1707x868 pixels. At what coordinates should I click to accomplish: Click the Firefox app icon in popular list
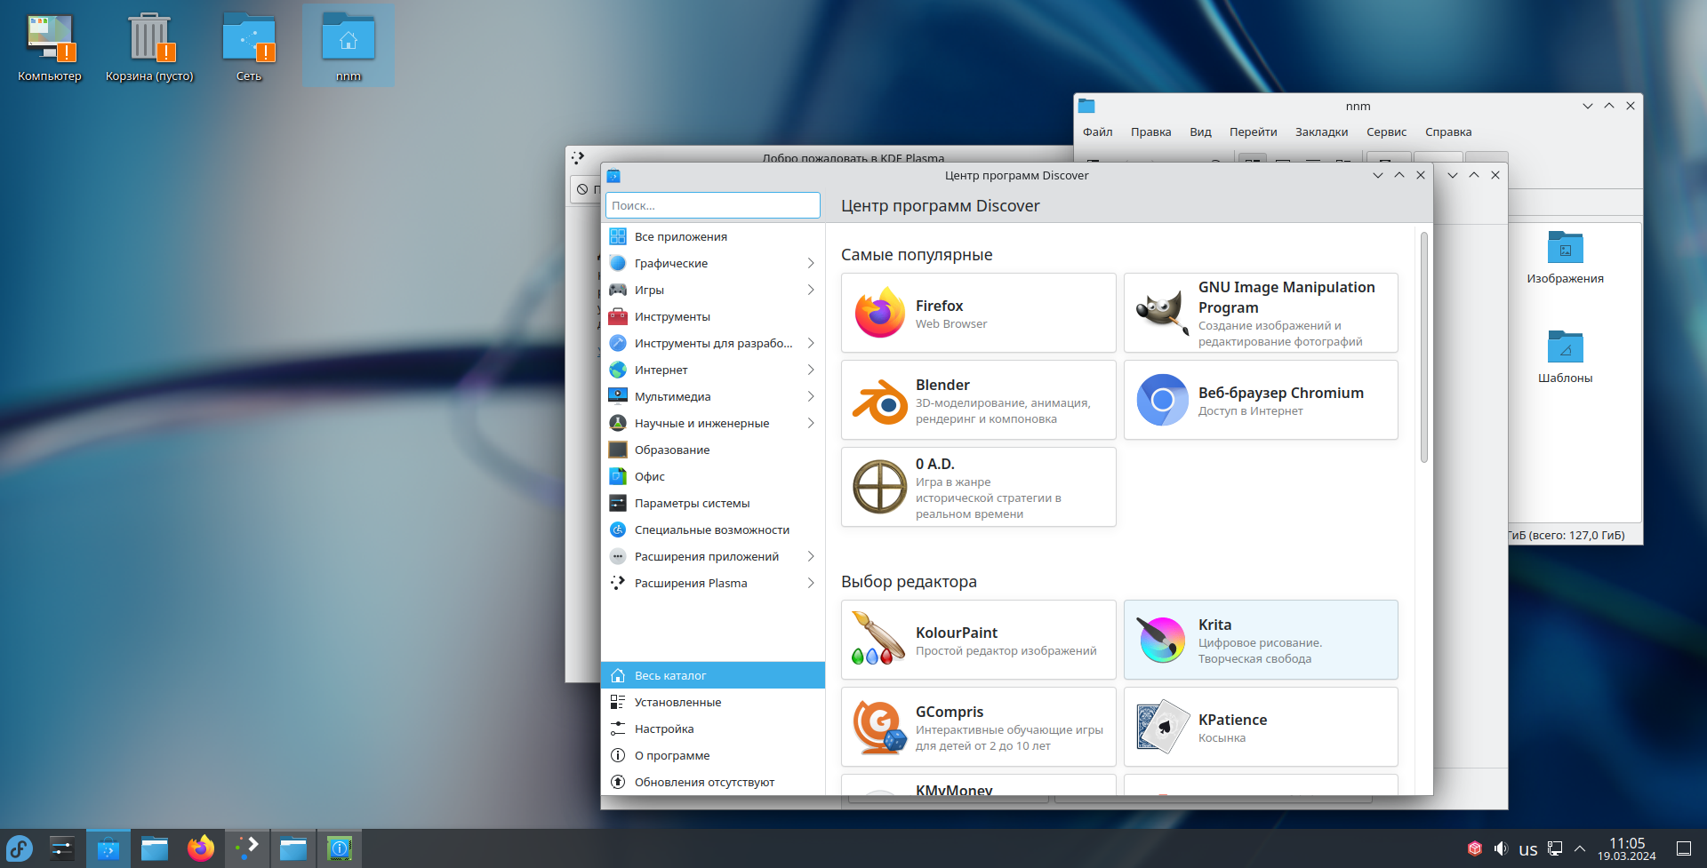[x=879, y=313]
